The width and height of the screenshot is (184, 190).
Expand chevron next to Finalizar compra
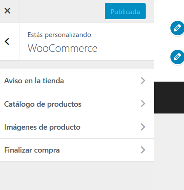143,150
